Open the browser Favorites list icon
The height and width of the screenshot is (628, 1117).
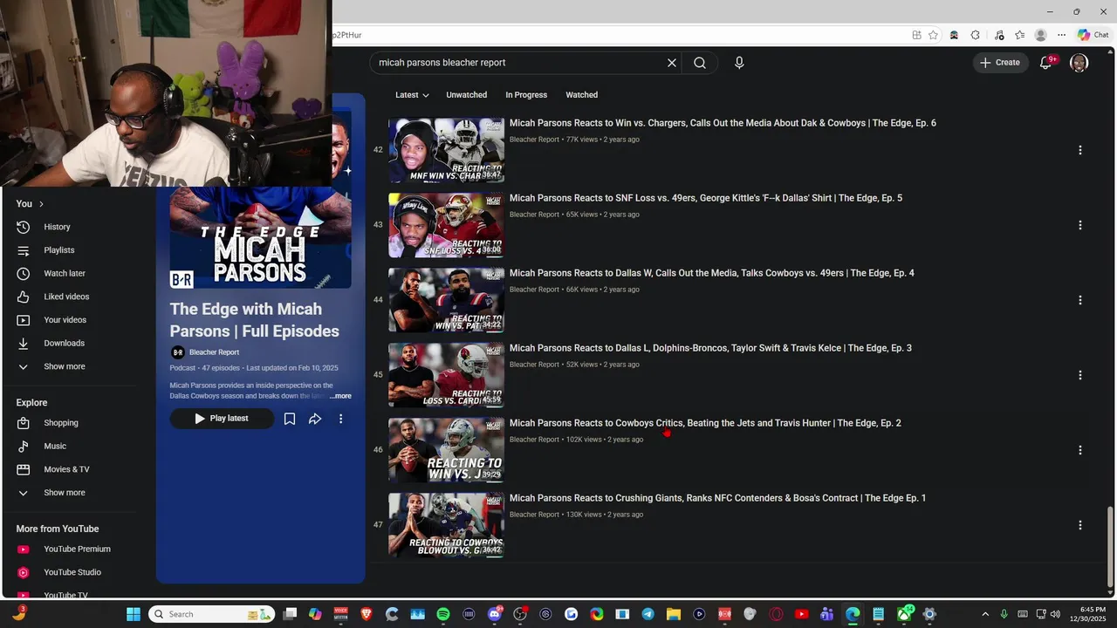pyautogui.click(x=1019, y=35)
